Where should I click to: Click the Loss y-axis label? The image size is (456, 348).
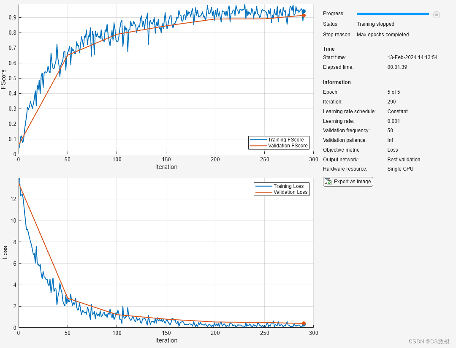click(x=5, y=253)
